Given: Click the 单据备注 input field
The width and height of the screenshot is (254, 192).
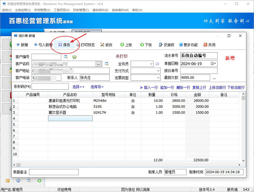Looking at the screenshot, I should [54, 172].
